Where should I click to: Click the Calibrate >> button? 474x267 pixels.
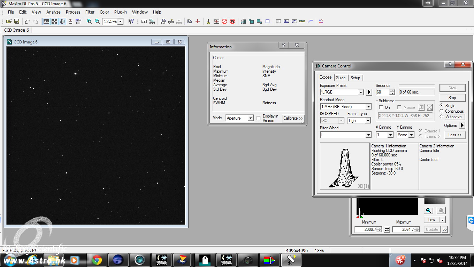pyautogui.click(x=293, y=118)
